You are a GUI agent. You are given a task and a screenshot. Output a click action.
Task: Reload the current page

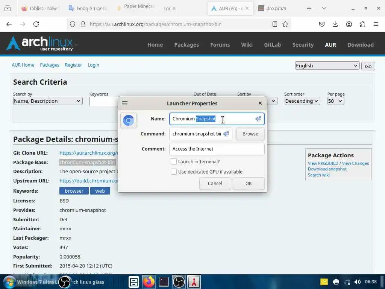click(36, 24)
